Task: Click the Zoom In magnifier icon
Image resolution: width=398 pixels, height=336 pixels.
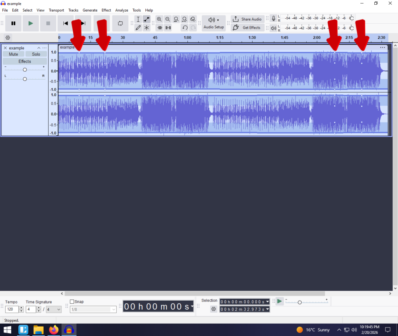Action: (159, 19)
